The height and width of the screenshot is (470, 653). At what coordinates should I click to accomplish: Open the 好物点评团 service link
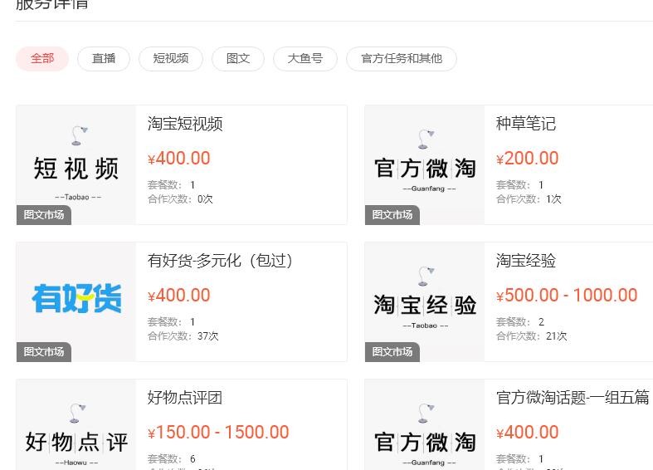(x=185, y=398)
